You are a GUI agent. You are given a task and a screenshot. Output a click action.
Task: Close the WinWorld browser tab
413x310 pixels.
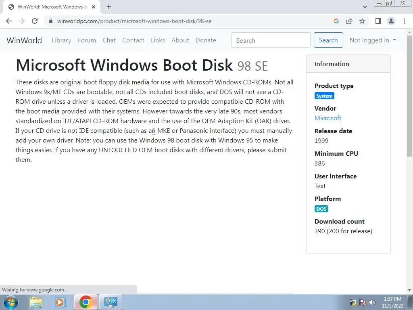pos(93,7)
